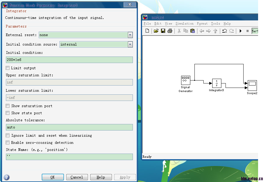Toggle Enable zero-crossing detection checkbox

[x=8, y=143]
